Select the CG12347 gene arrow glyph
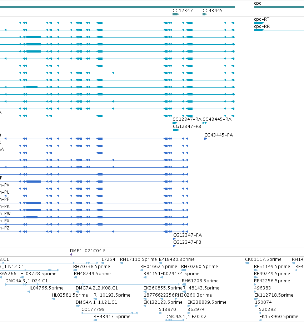 pos(176,14)
